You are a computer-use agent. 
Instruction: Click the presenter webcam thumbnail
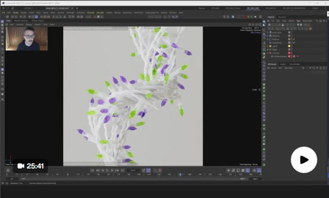26,39
